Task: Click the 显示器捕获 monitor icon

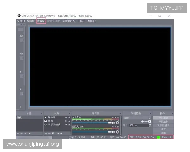Action: click(x=45, y=124)
